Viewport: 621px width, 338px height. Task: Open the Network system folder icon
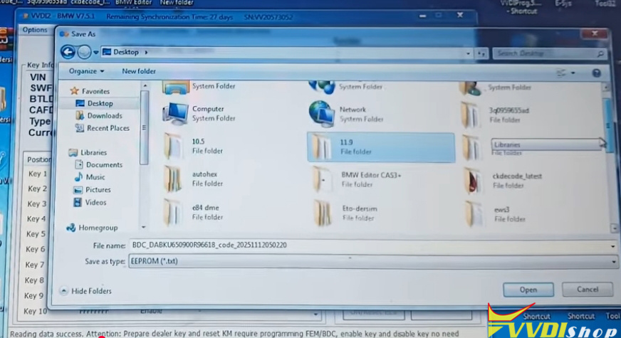[x=322, y=114]
